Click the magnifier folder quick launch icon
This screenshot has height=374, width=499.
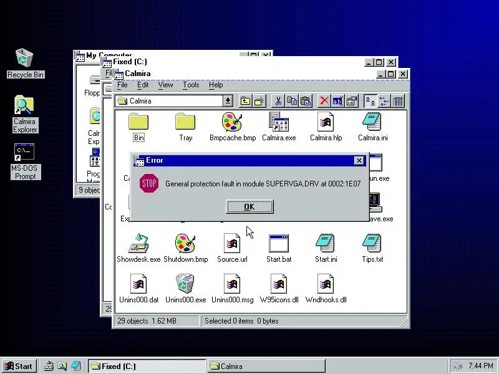point(62,367)
